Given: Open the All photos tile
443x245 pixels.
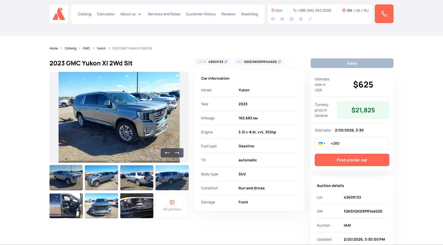Looking at the screenshot, I should tap(172, 206).
